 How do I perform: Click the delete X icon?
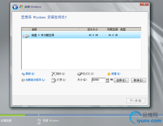(53, 74)
